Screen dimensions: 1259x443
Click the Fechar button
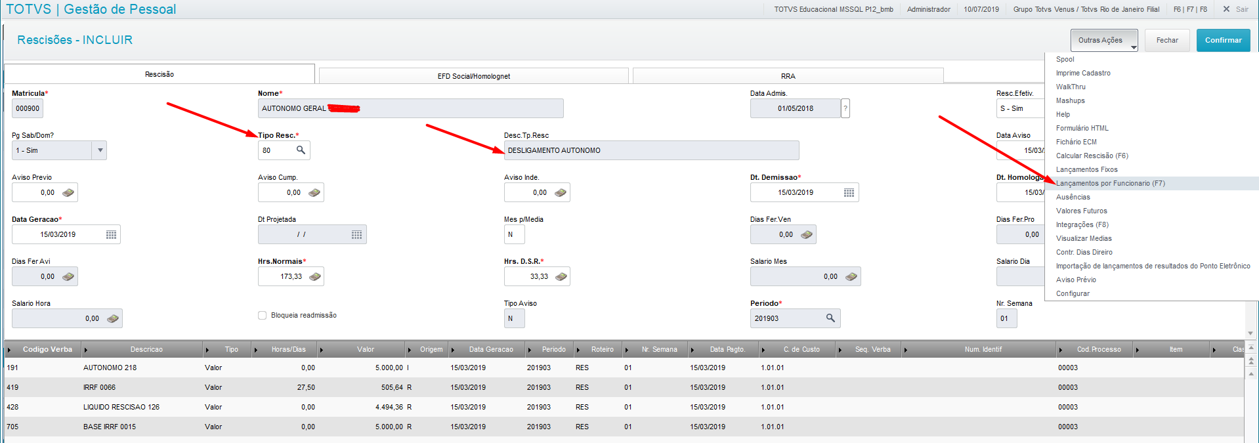[1167, 40]
